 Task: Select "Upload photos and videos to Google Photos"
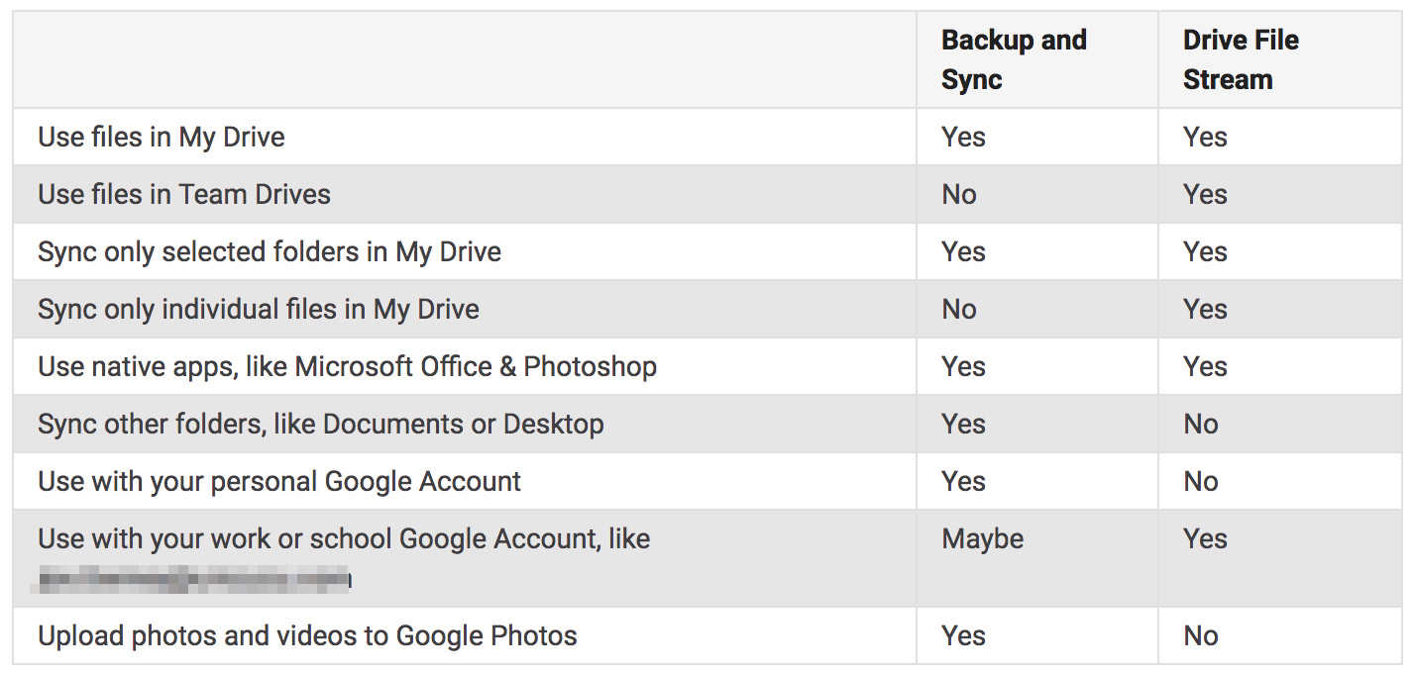(x=307, y=635)
